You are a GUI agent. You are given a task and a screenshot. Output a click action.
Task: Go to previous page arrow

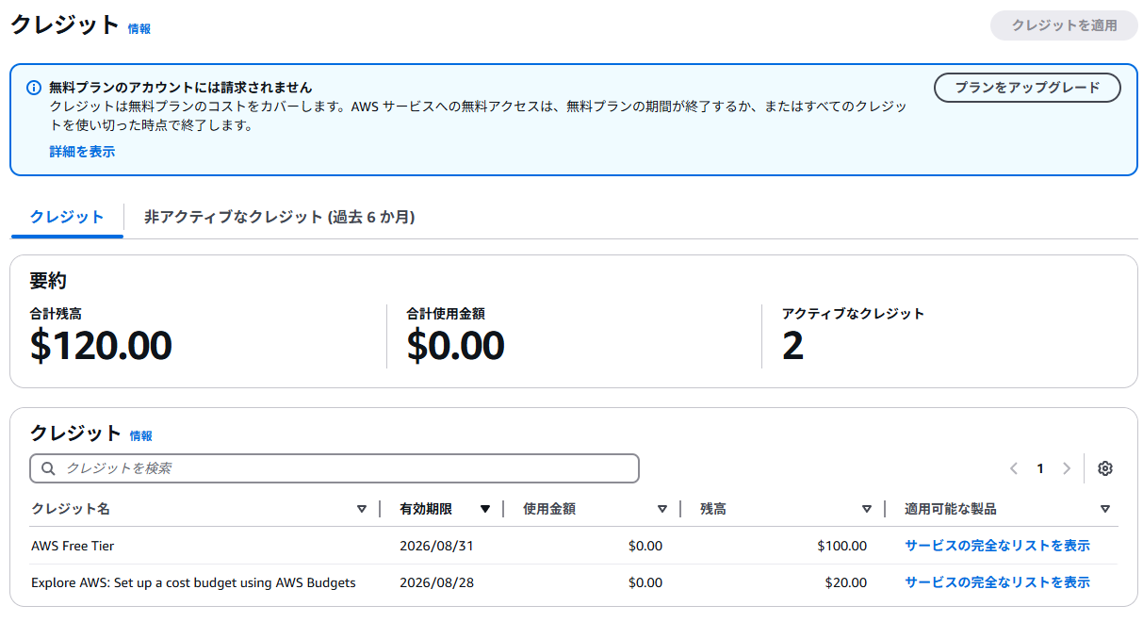coord(1014,468)
